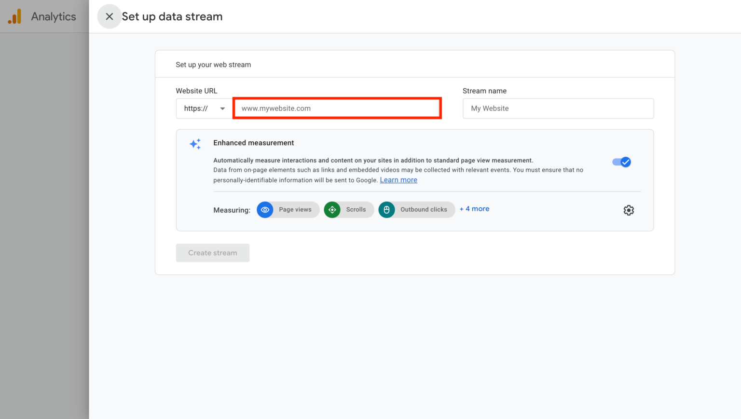
Task: Click the X to close data stream setup
Action: [x=109, y=16]
